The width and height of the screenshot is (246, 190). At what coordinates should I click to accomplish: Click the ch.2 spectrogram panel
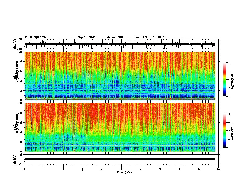pyautogui.click(x=120, y=127)
